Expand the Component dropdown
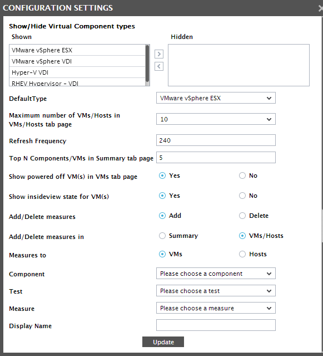The height and width of the screenshot is (356, 323). [x=216, y=274]
